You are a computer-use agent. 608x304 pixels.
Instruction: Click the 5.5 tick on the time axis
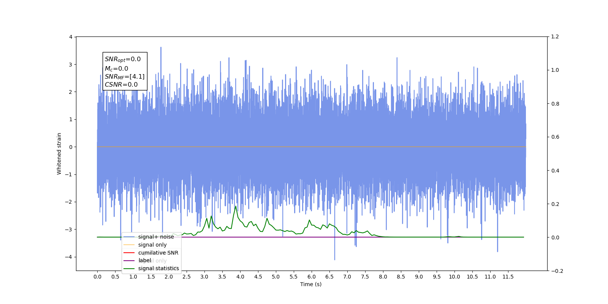pos(294,277)
